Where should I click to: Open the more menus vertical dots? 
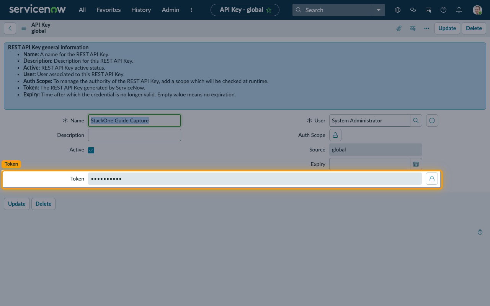191,10
